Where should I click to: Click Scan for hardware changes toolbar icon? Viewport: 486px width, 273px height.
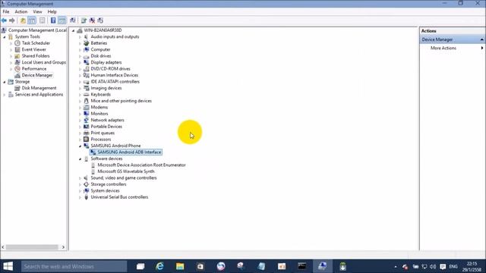coord(73,20)
